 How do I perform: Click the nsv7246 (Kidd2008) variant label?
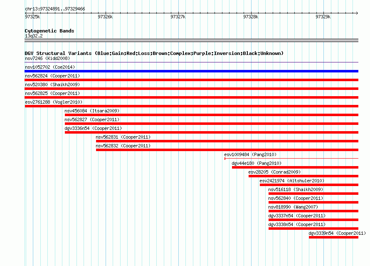pyautogui.click(x=47, y=58)
